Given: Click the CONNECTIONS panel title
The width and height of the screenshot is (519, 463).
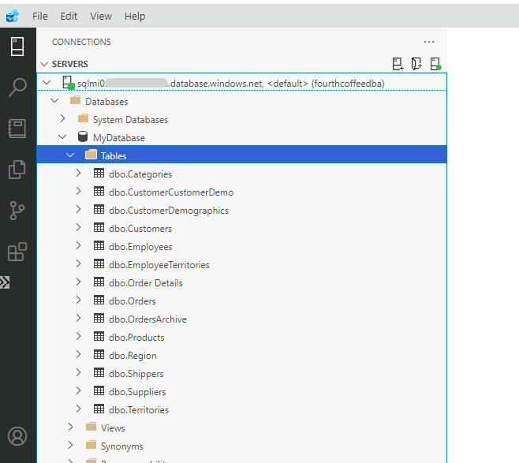Looking at the screenshot, I should (81, 42).
